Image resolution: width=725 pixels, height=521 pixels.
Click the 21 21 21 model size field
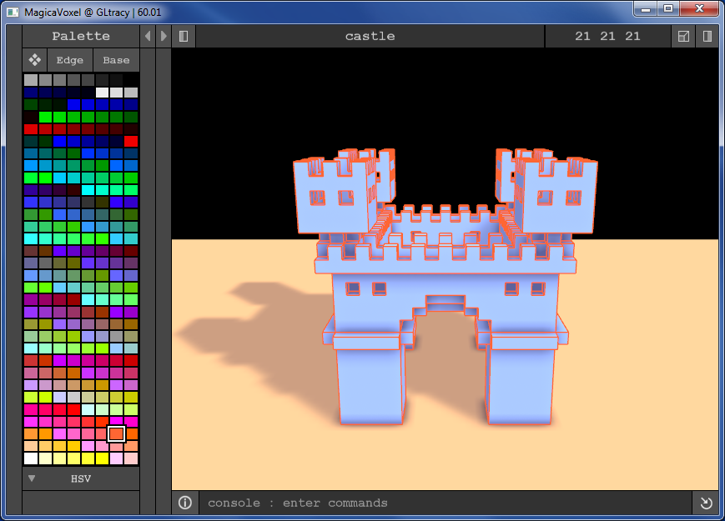coord(607,36)
